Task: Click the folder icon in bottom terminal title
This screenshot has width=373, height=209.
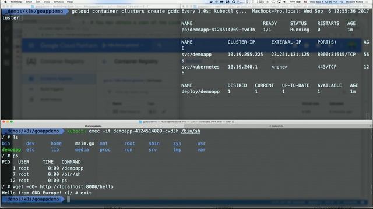Action: click(x=140, y=122)
